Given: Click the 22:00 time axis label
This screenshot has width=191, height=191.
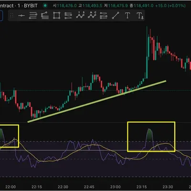Looking at the screenshot, I should [11, 187].
